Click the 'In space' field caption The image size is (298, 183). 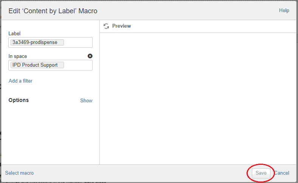pos(18,56)
